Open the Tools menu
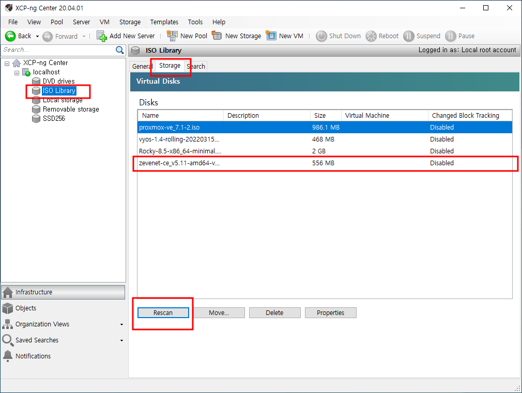Viewport: 522px width, 393px height. (195, 22)
